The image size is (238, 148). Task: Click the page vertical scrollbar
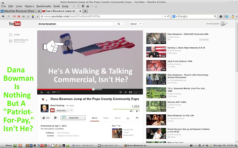tap(237, 47)
